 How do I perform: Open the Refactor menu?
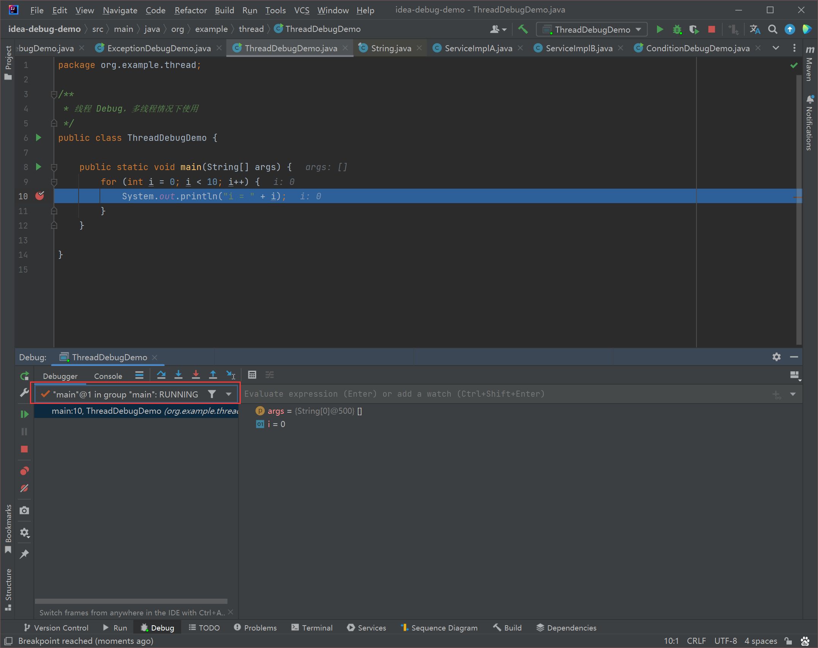[190, 10]
